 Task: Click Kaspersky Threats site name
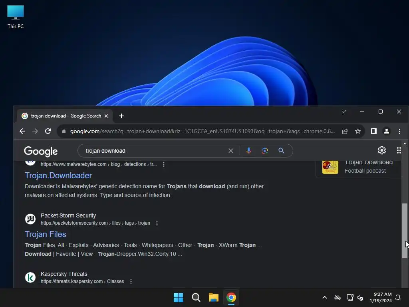tap(64, 274)
